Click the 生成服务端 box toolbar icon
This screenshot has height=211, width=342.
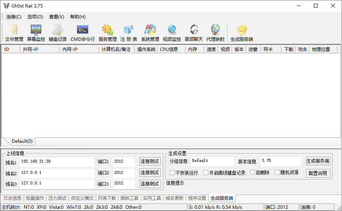[x=242, y=33]
